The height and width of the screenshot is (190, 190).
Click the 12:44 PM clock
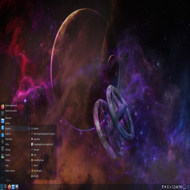point(177,187)
